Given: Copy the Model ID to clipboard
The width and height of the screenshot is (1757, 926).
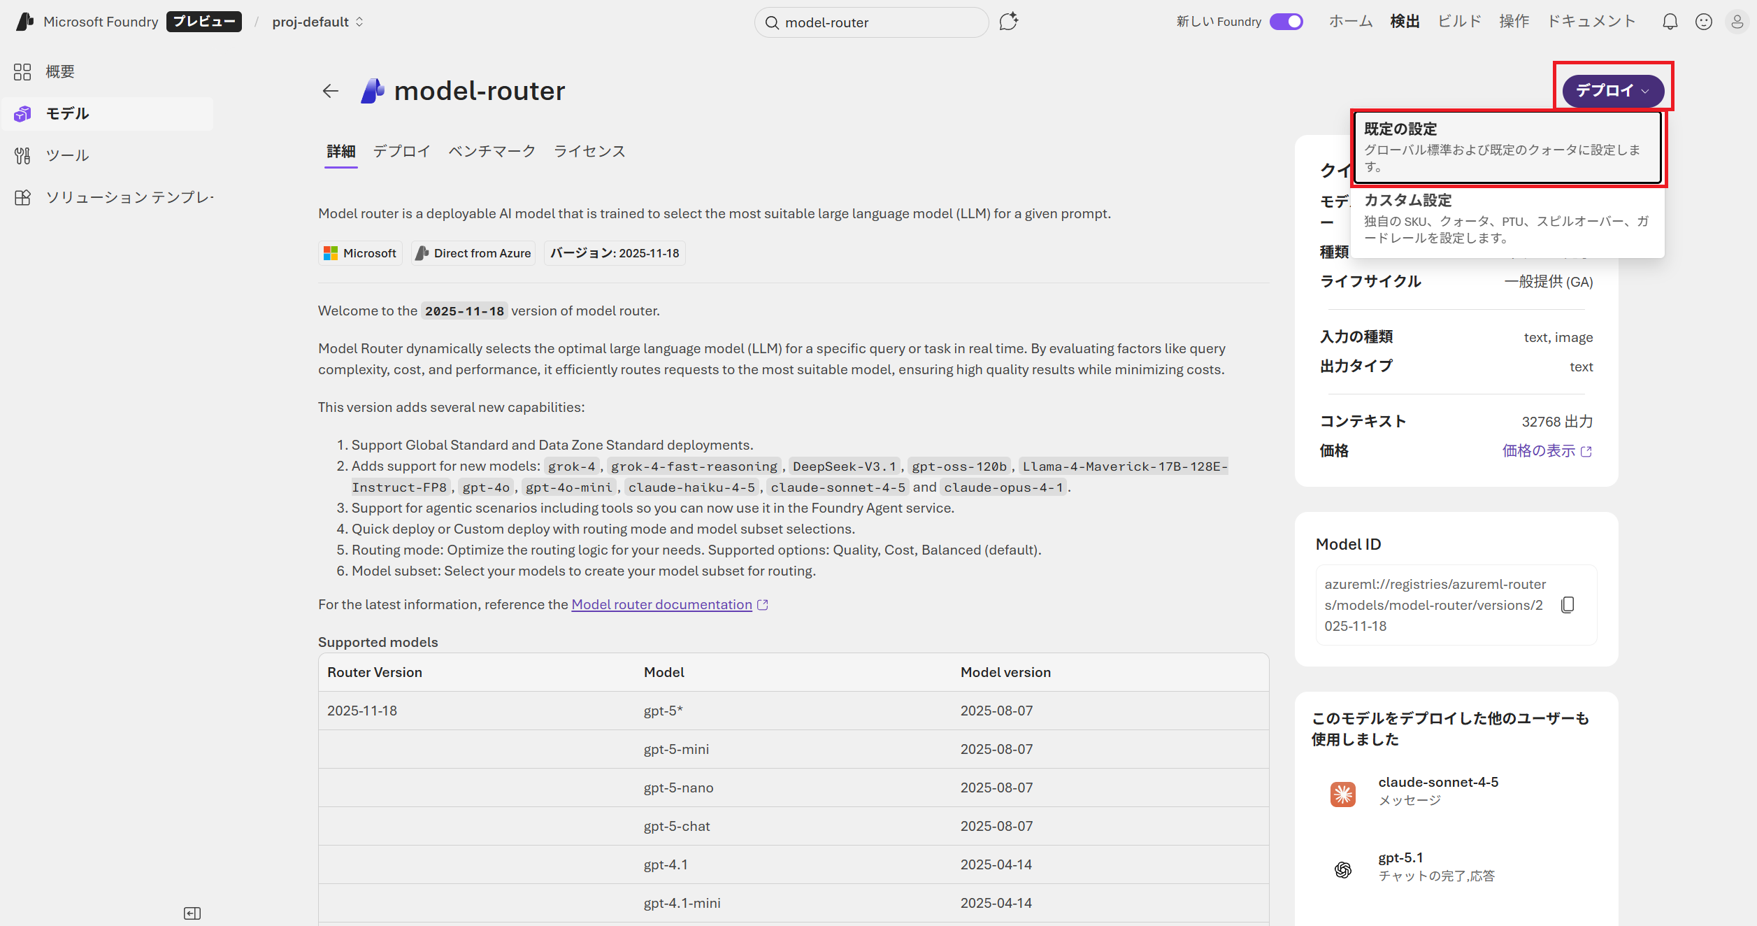Looking at the screenshot, I should (x=1568, y=605).
